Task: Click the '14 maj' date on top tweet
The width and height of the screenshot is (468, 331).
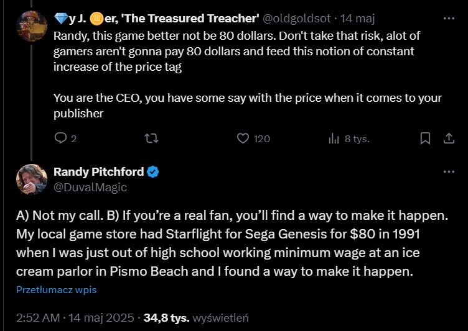Action: tap(364, 19)
